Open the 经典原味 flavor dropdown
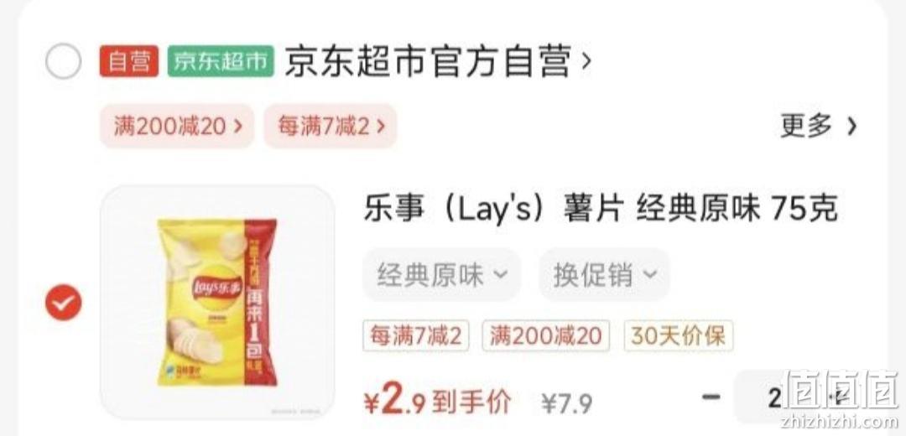Viewport: 906px width, 436px height. pos(442,274)
